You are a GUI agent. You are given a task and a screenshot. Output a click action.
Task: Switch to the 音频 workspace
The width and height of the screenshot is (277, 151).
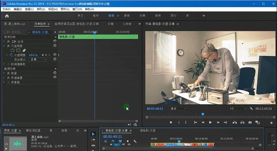click(x=158, y=16)
